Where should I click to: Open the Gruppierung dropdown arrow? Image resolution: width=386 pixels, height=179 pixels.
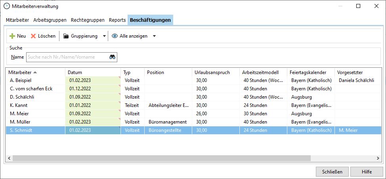point(104,36)
